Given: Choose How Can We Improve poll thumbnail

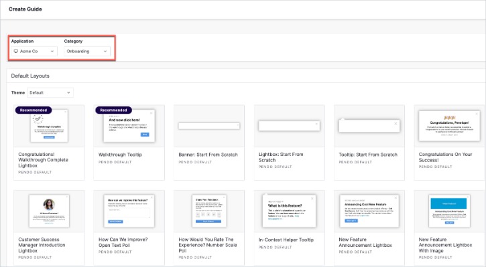Looking at the screenshot, I should (129, 211).
